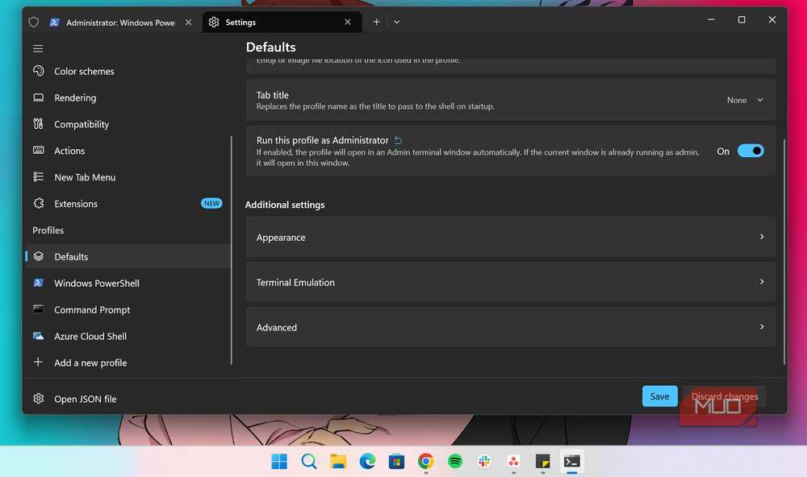Screen dimensions: 807x477
Task: Close the Administrator: Windows PowerShell tab
Action: coord(188,23)
